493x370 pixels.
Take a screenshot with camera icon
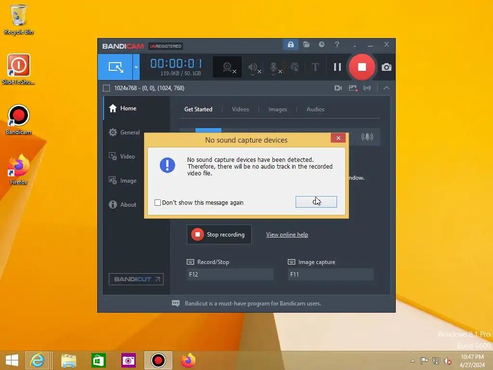coord(387,67)
